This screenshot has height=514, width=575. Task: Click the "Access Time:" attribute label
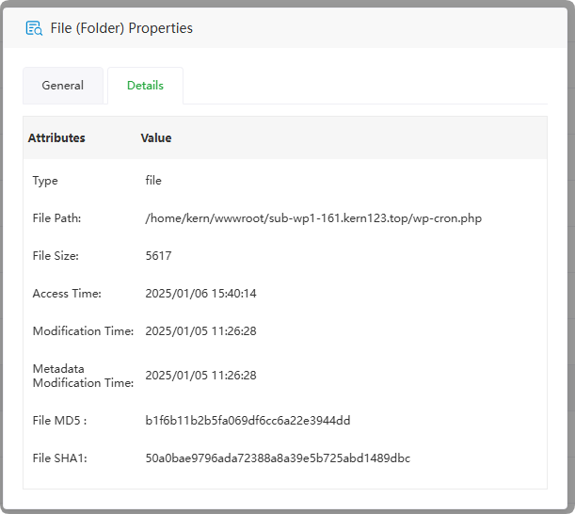(x=66, y=294)
